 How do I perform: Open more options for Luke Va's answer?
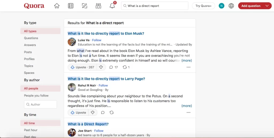click(188, 67)
